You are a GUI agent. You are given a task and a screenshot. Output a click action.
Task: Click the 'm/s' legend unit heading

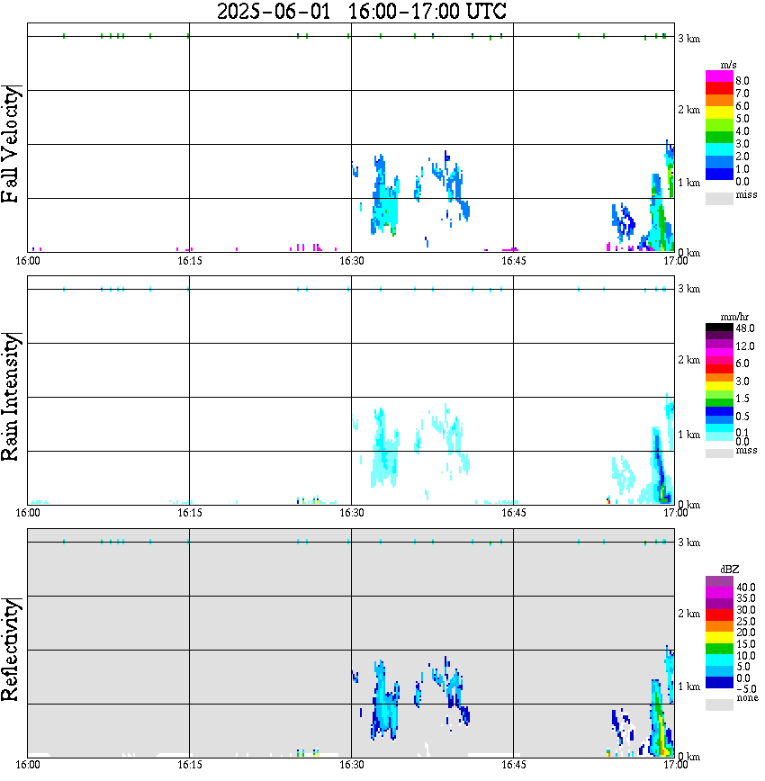728,66
